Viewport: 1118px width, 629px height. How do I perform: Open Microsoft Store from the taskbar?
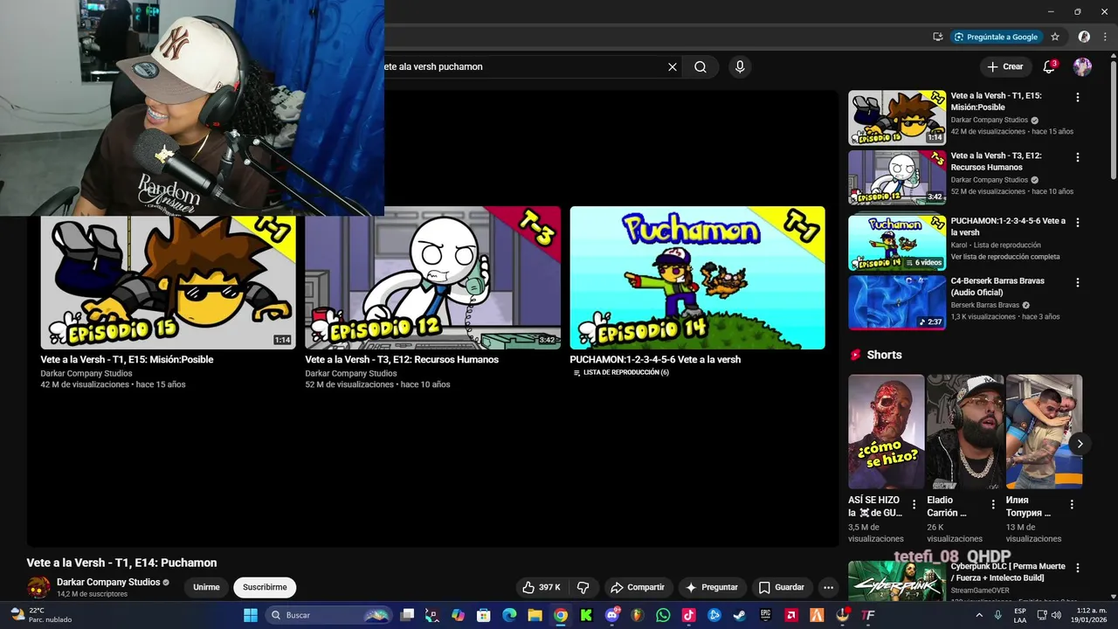pyautogui.click(x=484, y=615)
